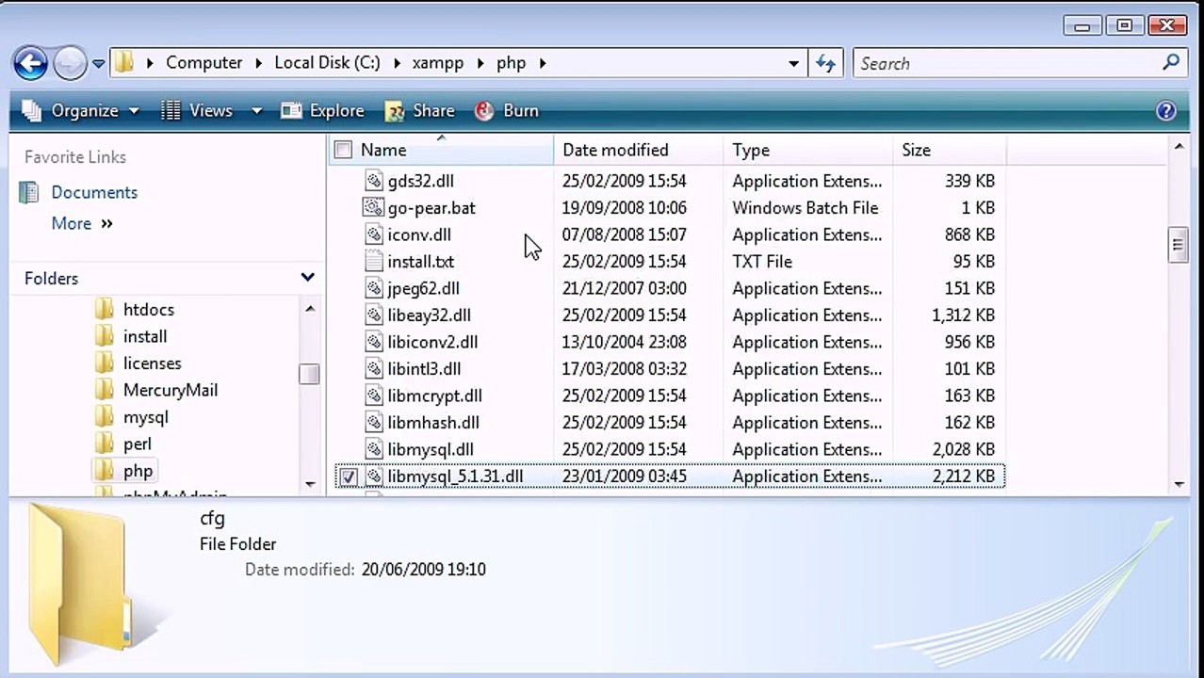Click the Views button
This screenshot has width=1204, height=678.
pos(197,110)
